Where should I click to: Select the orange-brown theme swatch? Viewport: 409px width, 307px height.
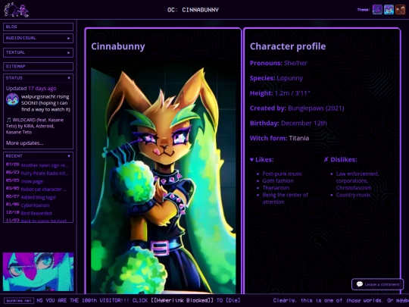click(400, 10)
